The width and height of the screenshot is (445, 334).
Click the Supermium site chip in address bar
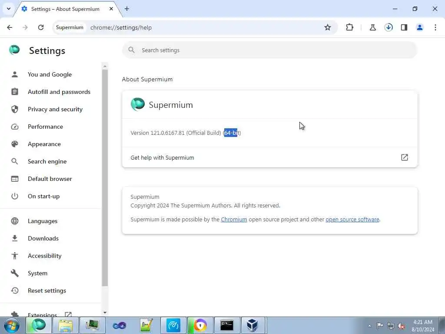(70, 27)
